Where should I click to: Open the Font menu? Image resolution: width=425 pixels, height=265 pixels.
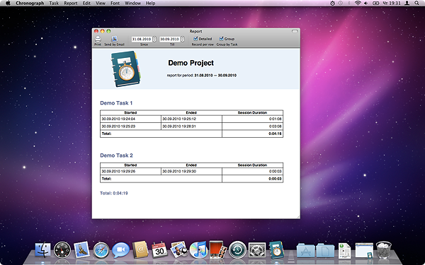coord(115,4)
